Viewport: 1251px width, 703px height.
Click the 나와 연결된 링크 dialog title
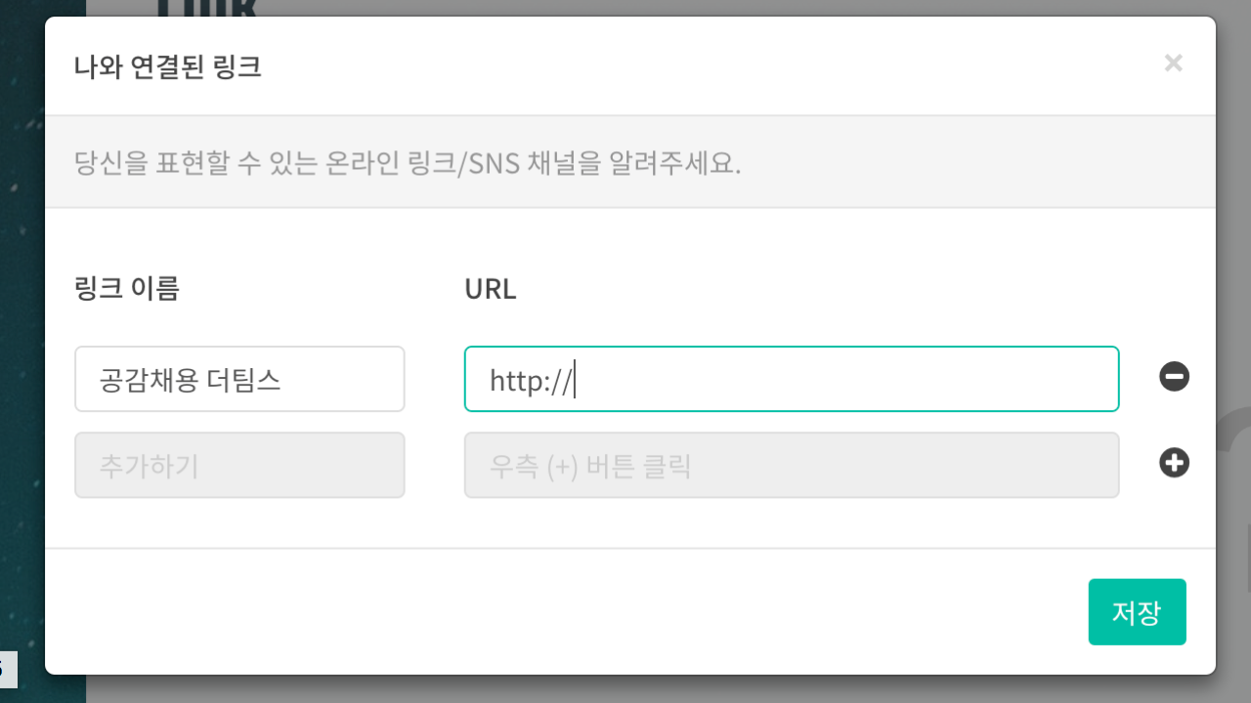(168, 67)
